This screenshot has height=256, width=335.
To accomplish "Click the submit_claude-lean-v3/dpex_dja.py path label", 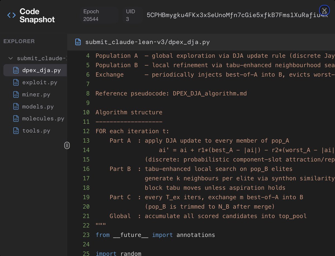I will [147, 42].
